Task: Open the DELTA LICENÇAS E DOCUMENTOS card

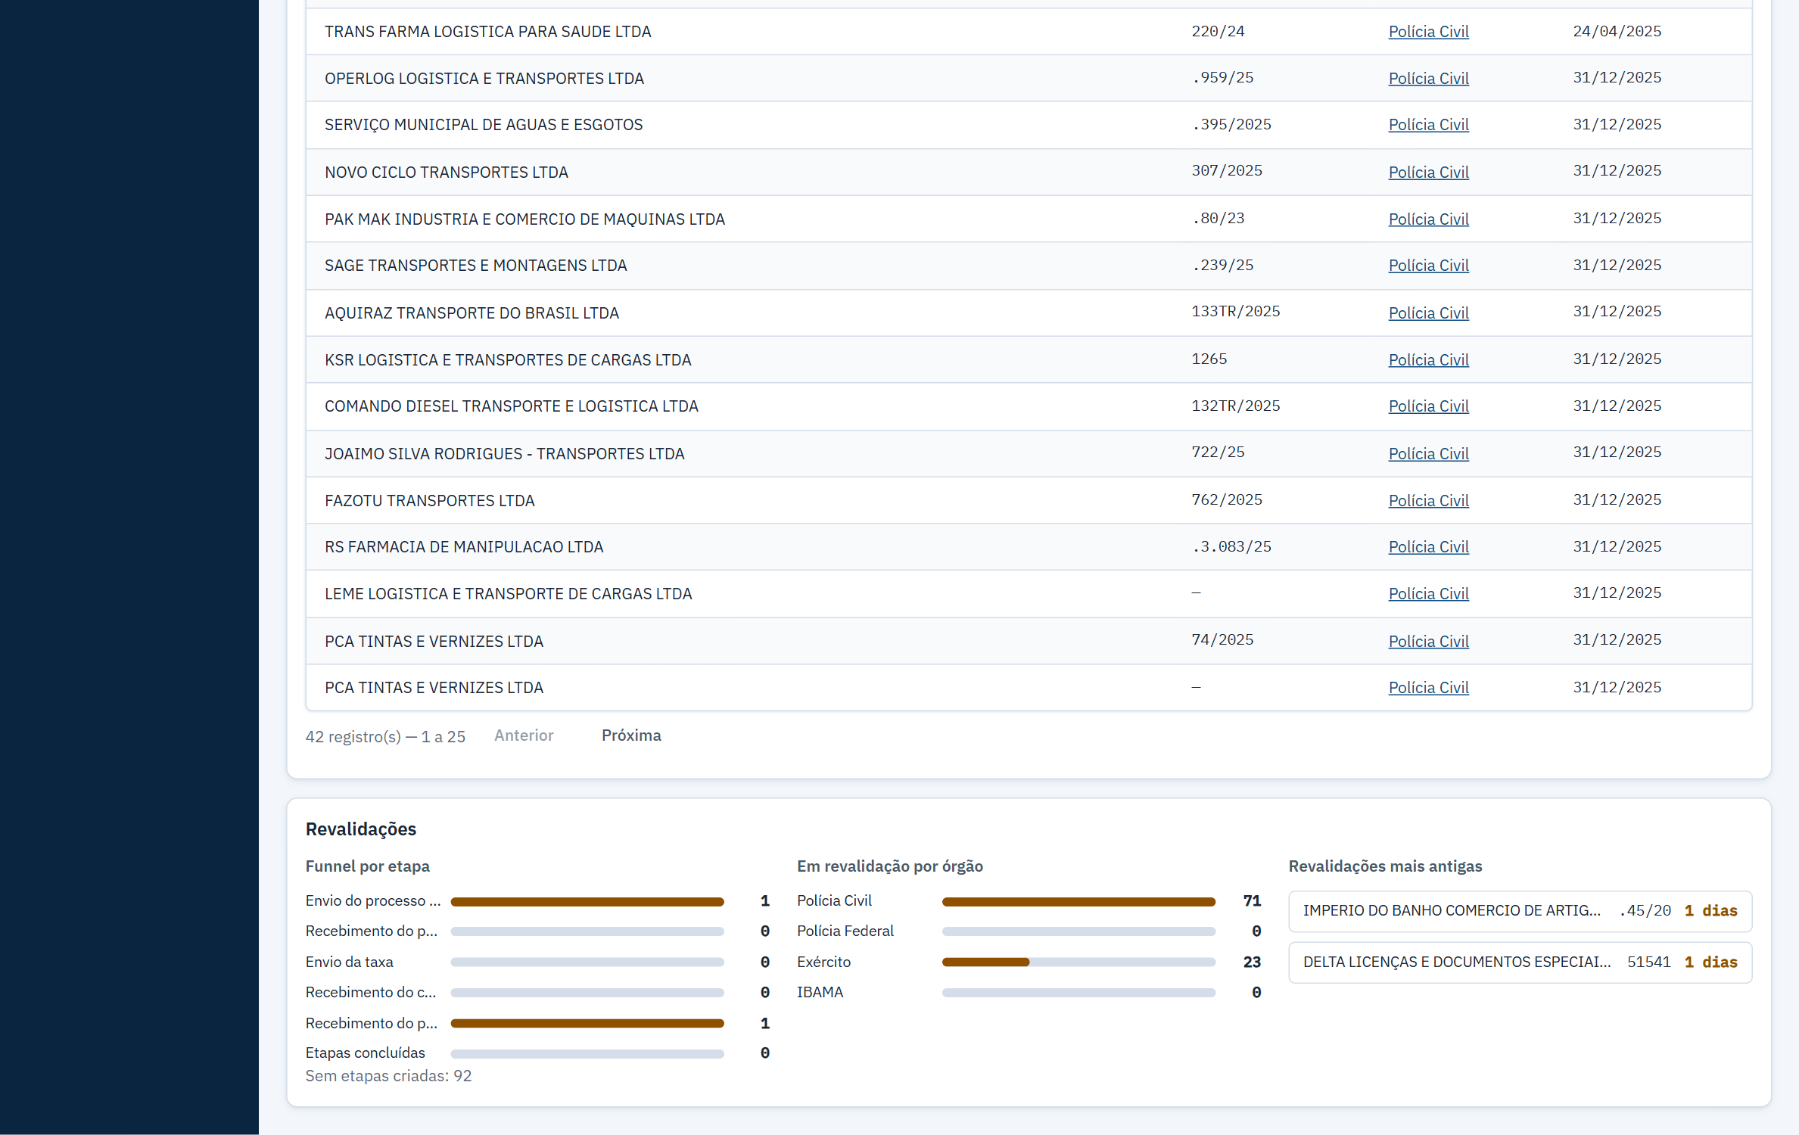Action: pyautogui.click(x=1520, y=962)
